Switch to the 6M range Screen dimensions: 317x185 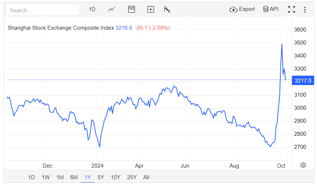pyautogui.click(x=74, y=177)
